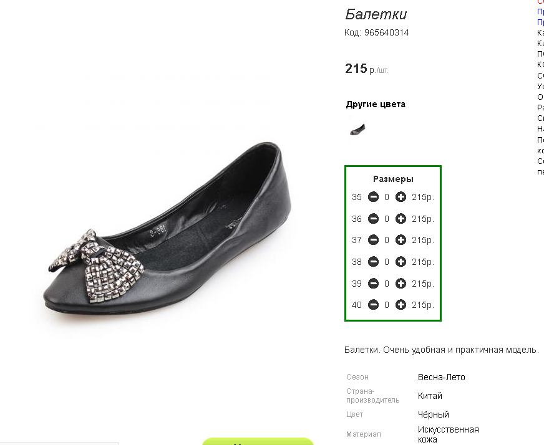Decrease quantity for size 35
This screenshot has width=544, height=445.
[373, 197]
